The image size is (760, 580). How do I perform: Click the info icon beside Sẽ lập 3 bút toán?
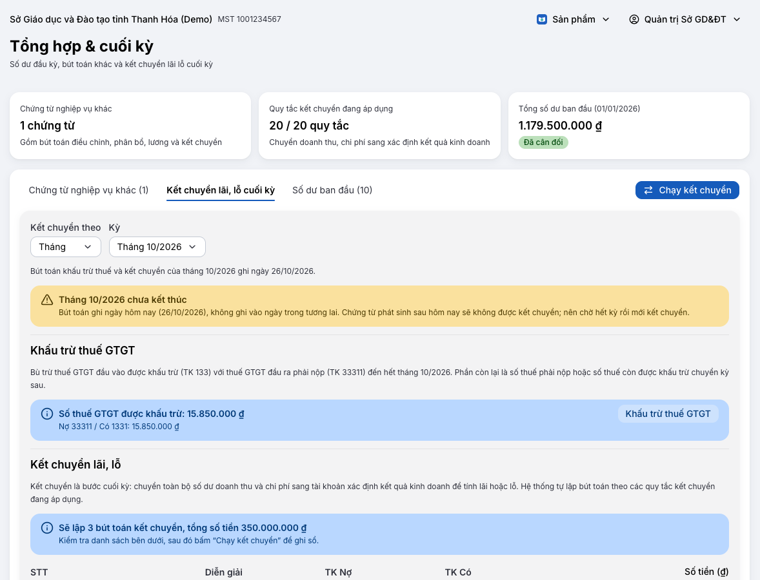[47, 528]
